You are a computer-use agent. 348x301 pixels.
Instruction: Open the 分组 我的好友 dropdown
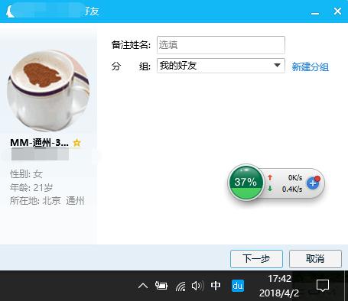[221, 66]
